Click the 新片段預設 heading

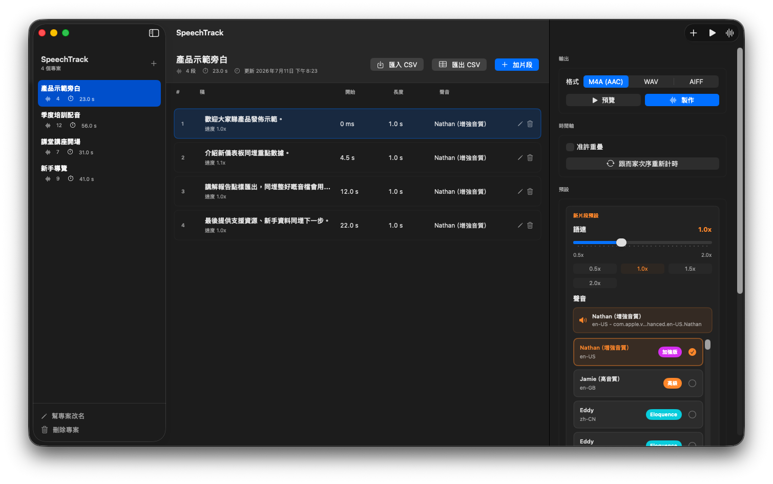coord(586,216)
